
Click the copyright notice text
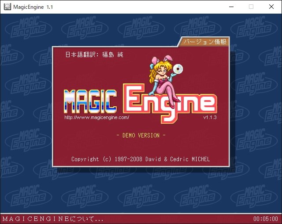(x=141, y=159)
